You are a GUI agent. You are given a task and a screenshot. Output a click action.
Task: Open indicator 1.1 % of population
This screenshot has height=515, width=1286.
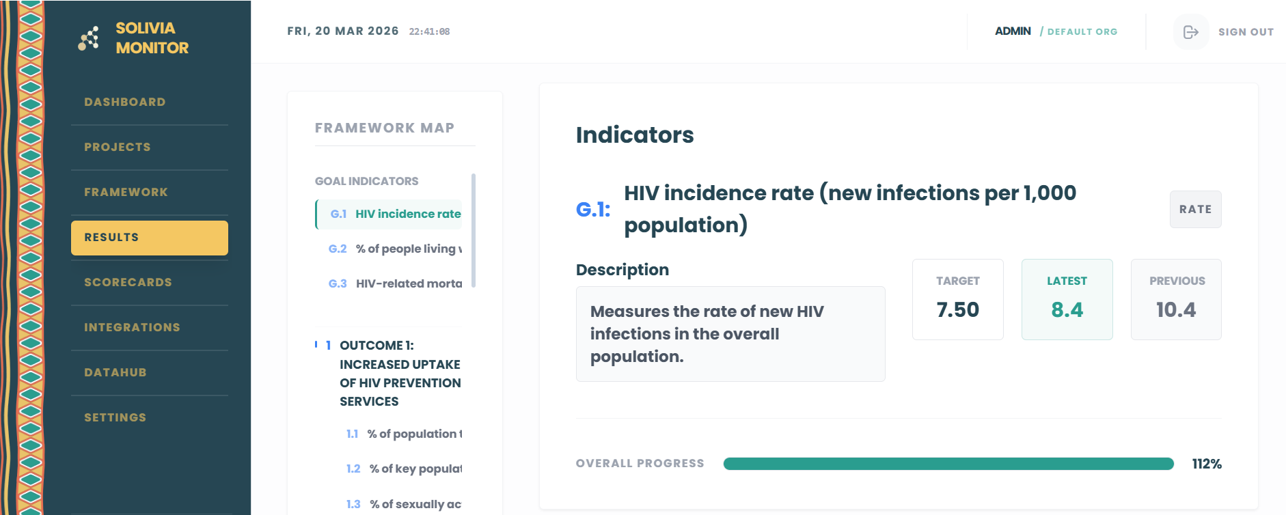tap(404, 434)
